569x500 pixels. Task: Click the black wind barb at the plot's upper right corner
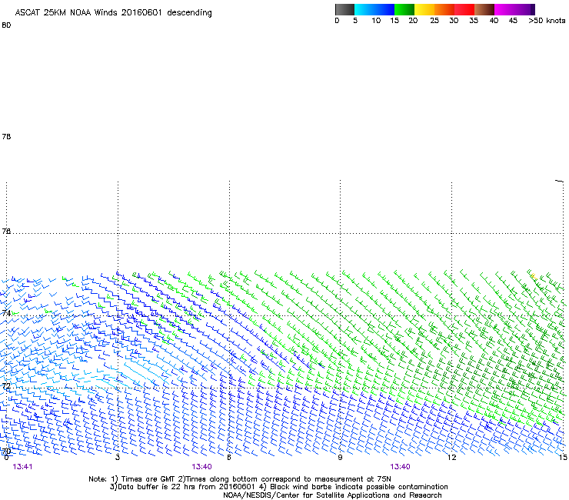559,181
